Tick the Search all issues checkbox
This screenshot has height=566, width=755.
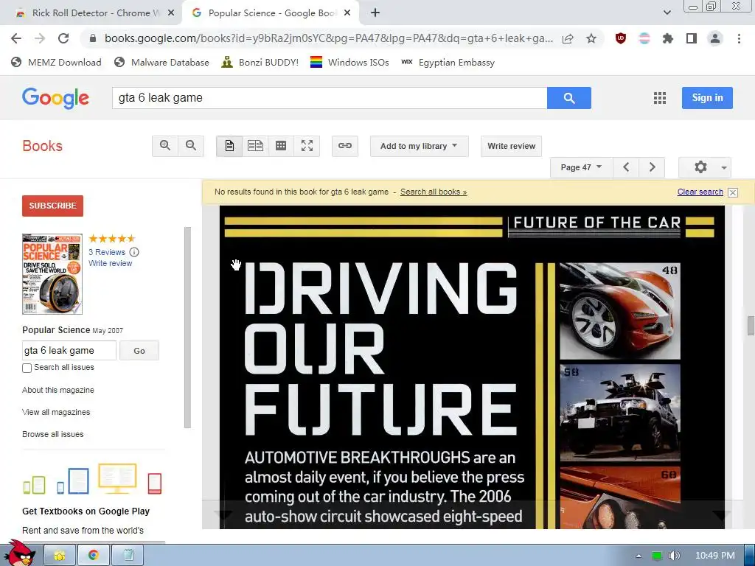pyautogui.click(x=27, y=368)
